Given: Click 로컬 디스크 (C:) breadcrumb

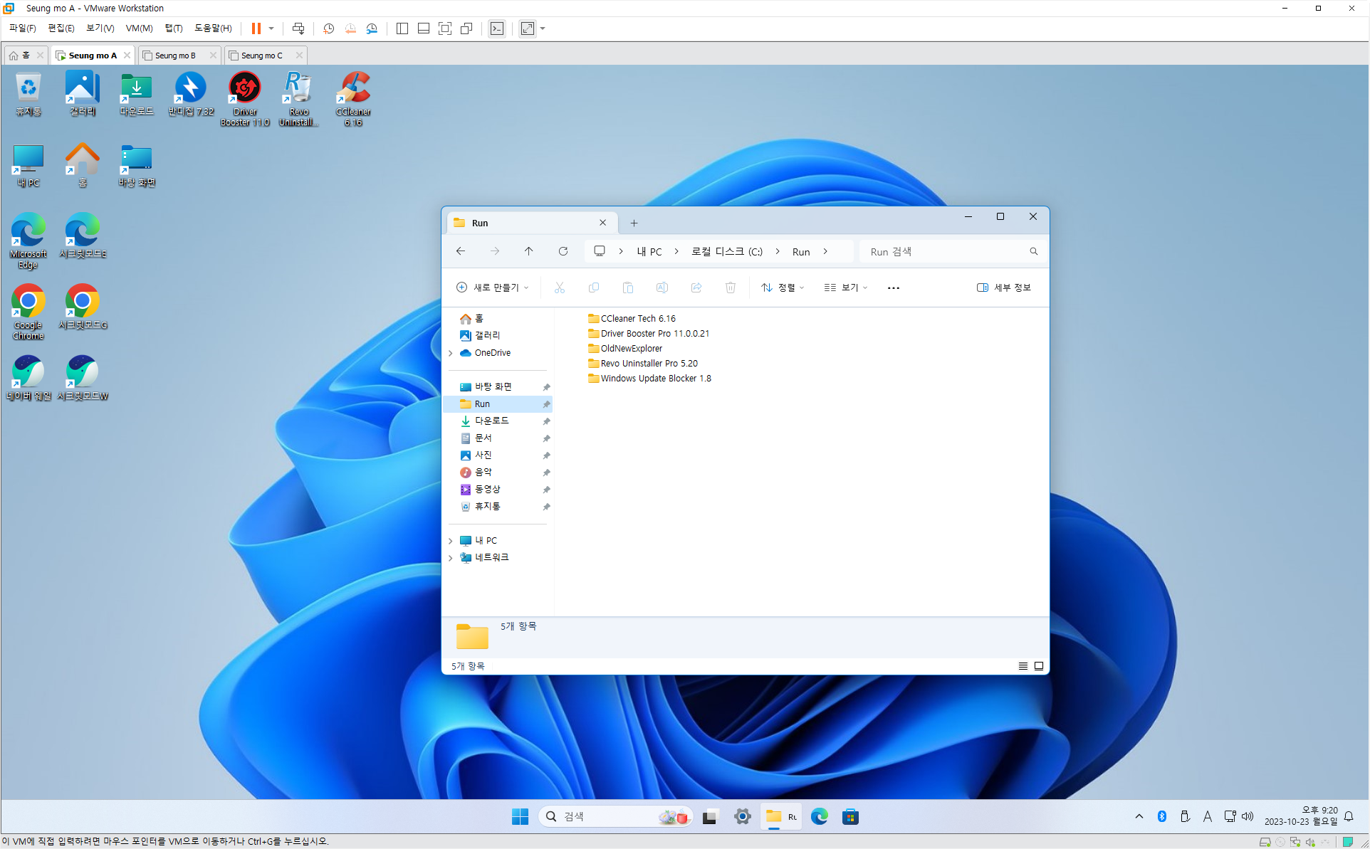Looking at the screenshot, I should click(726, 252).
